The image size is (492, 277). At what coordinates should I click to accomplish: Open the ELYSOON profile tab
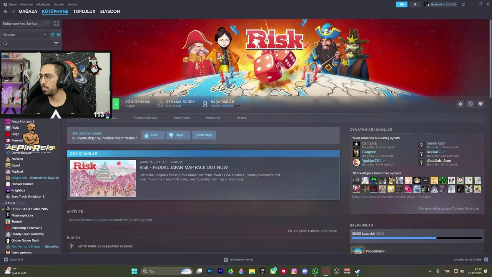110,12
